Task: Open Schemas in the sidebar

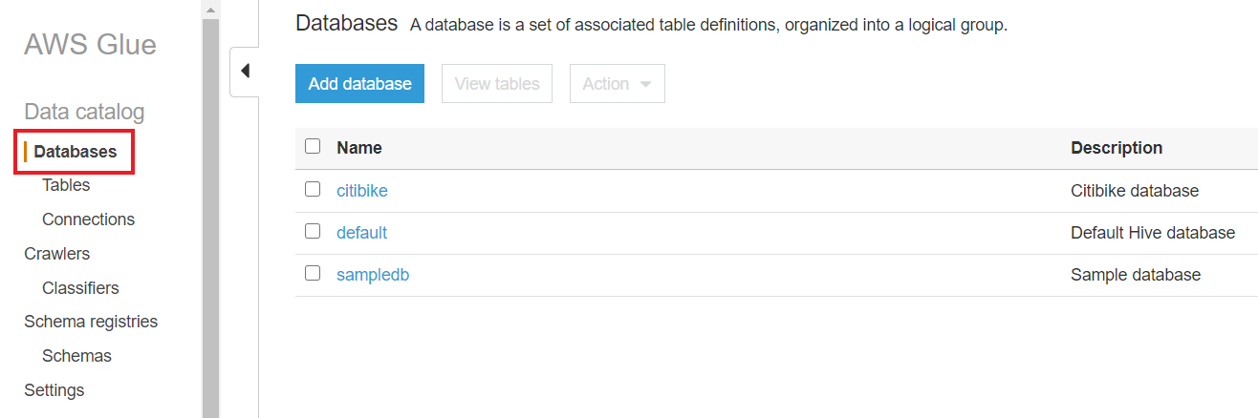Action: click(x=76, y=356)
